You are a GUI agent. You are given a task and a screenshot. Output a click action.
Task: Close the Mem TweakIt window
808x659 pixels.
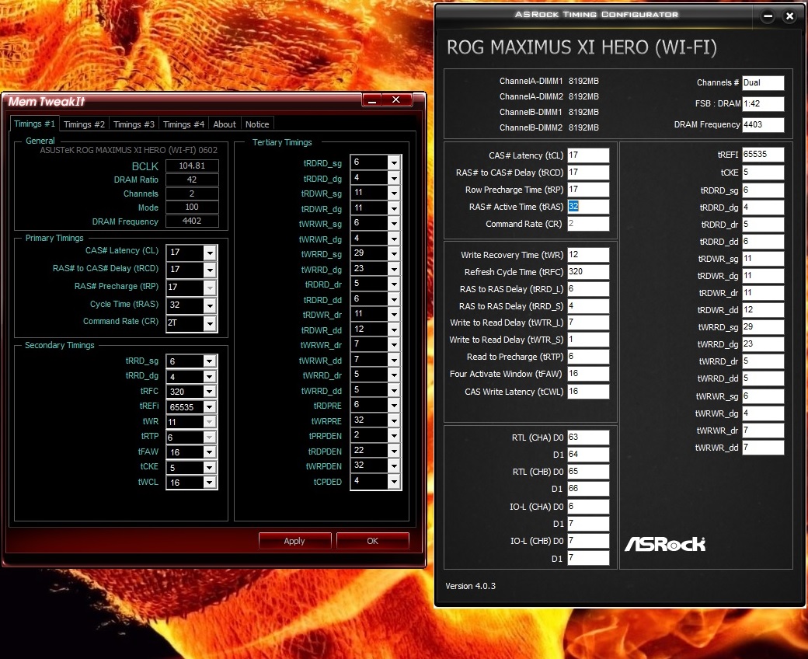(x=396, y=100)
